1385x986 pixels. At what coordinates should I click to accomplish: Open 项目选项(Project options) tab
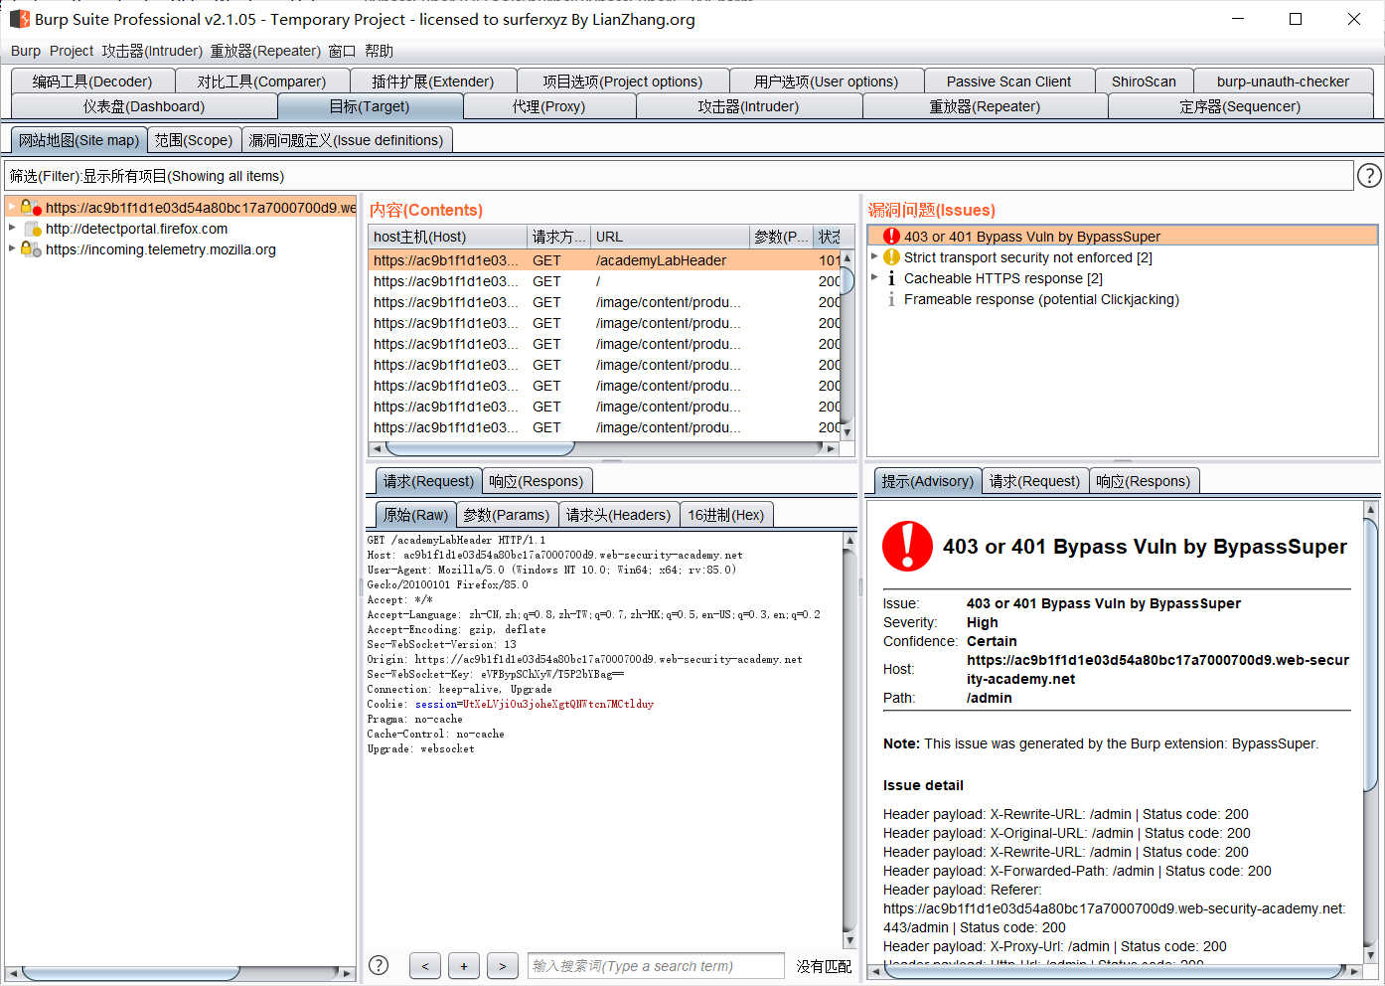(623, 82)
